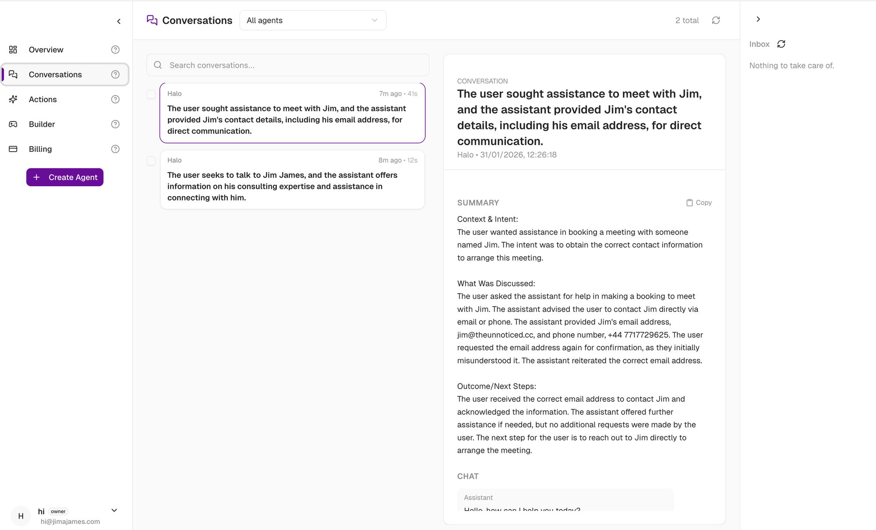Click the Create Agent button

pos(65,177)
